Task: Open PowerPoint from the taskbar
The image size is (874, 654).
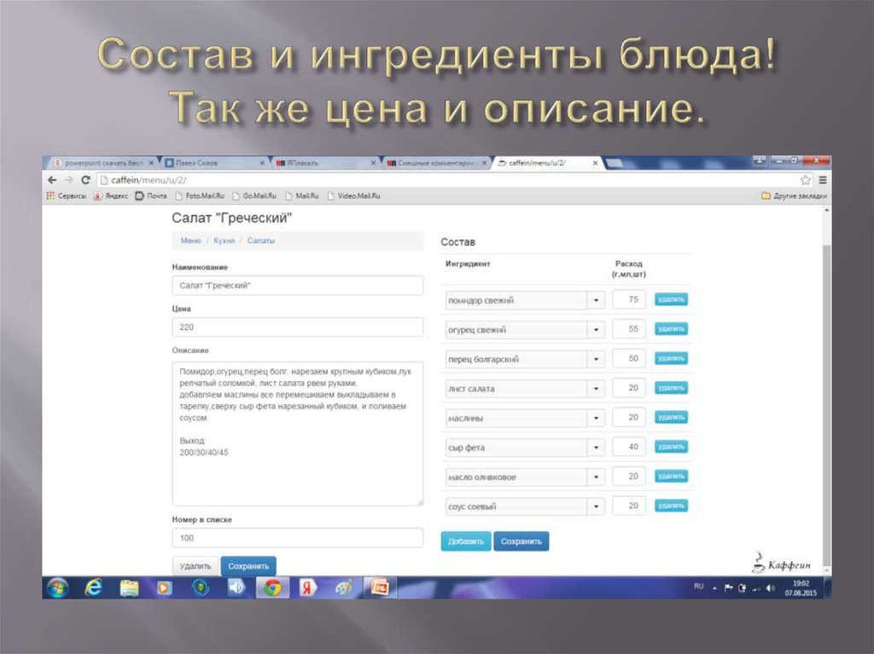Action: (x=378, y=588)
